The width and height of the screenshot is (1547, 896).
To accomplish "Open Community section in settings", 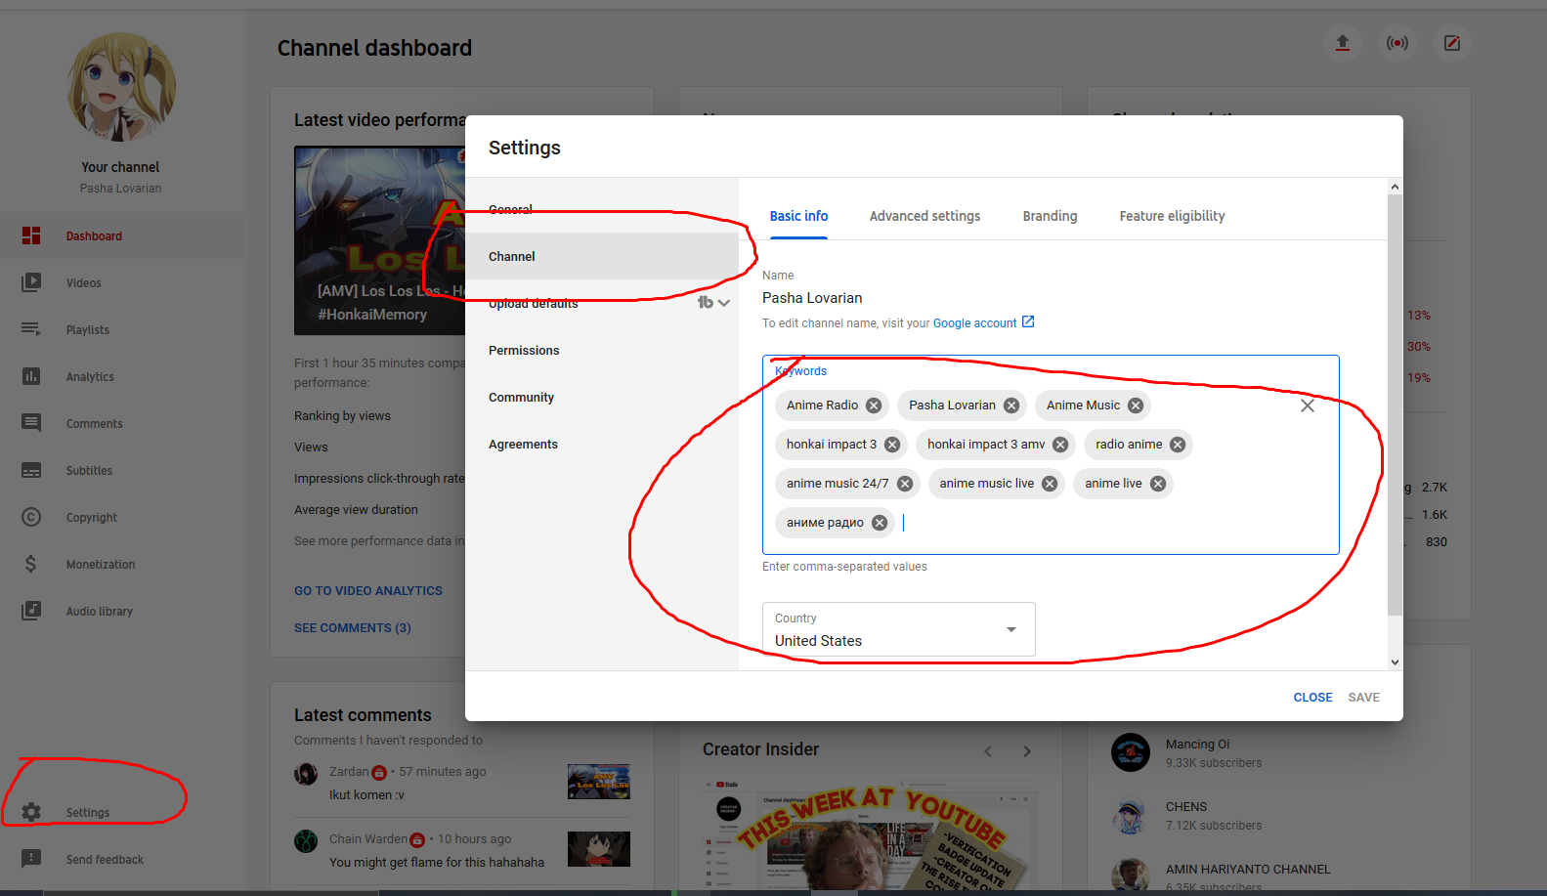I will tap(521, 398).
